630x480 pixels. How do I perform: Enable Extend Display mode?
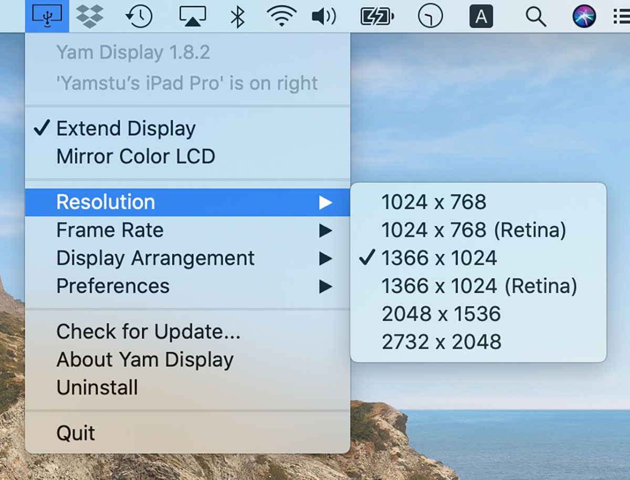click(126, 129)
